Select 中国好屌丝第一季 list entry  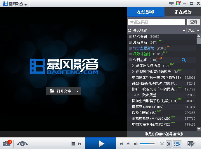coord(162,78)
